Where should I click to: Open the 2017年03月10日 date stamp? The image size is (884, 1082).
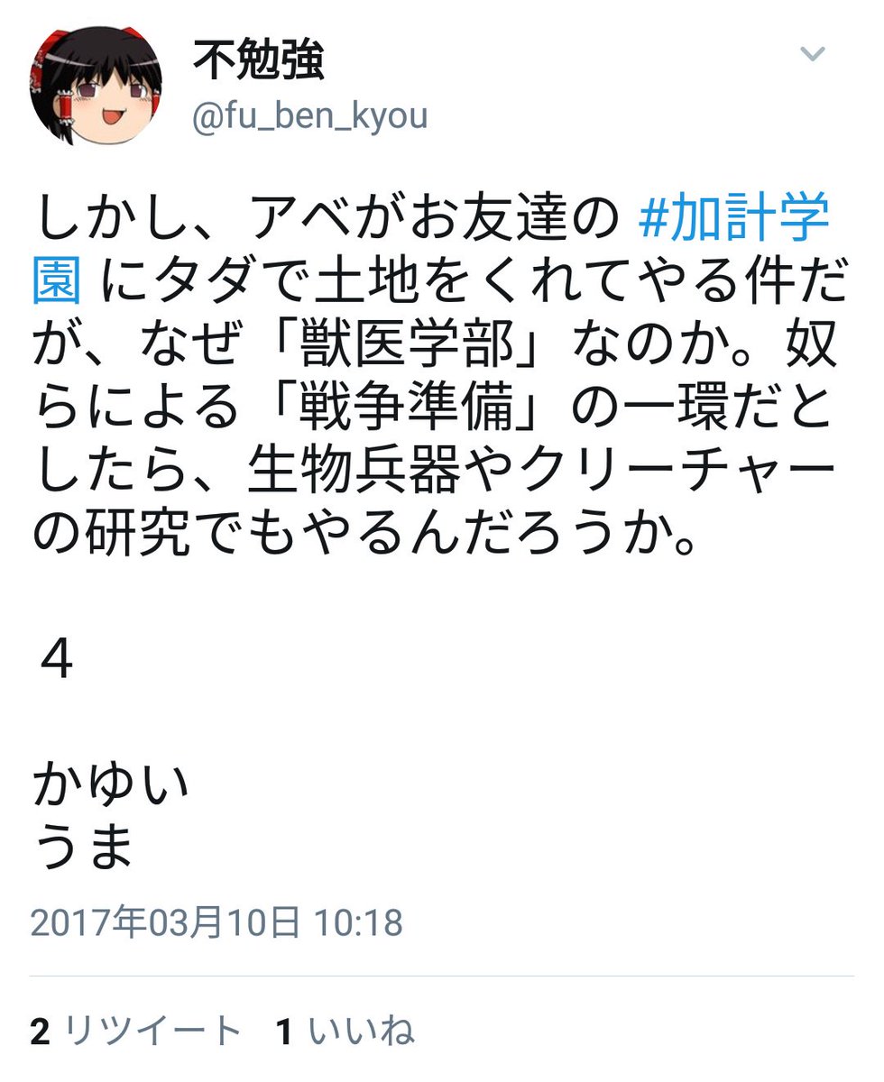pyautogui.click(x=166, y=922)
